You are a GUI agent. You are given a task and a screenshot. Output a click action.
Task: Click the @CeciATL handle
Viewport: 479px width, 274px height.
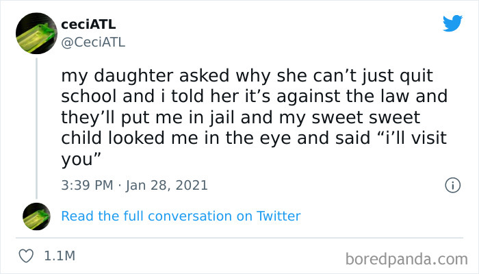coord(94,42)
